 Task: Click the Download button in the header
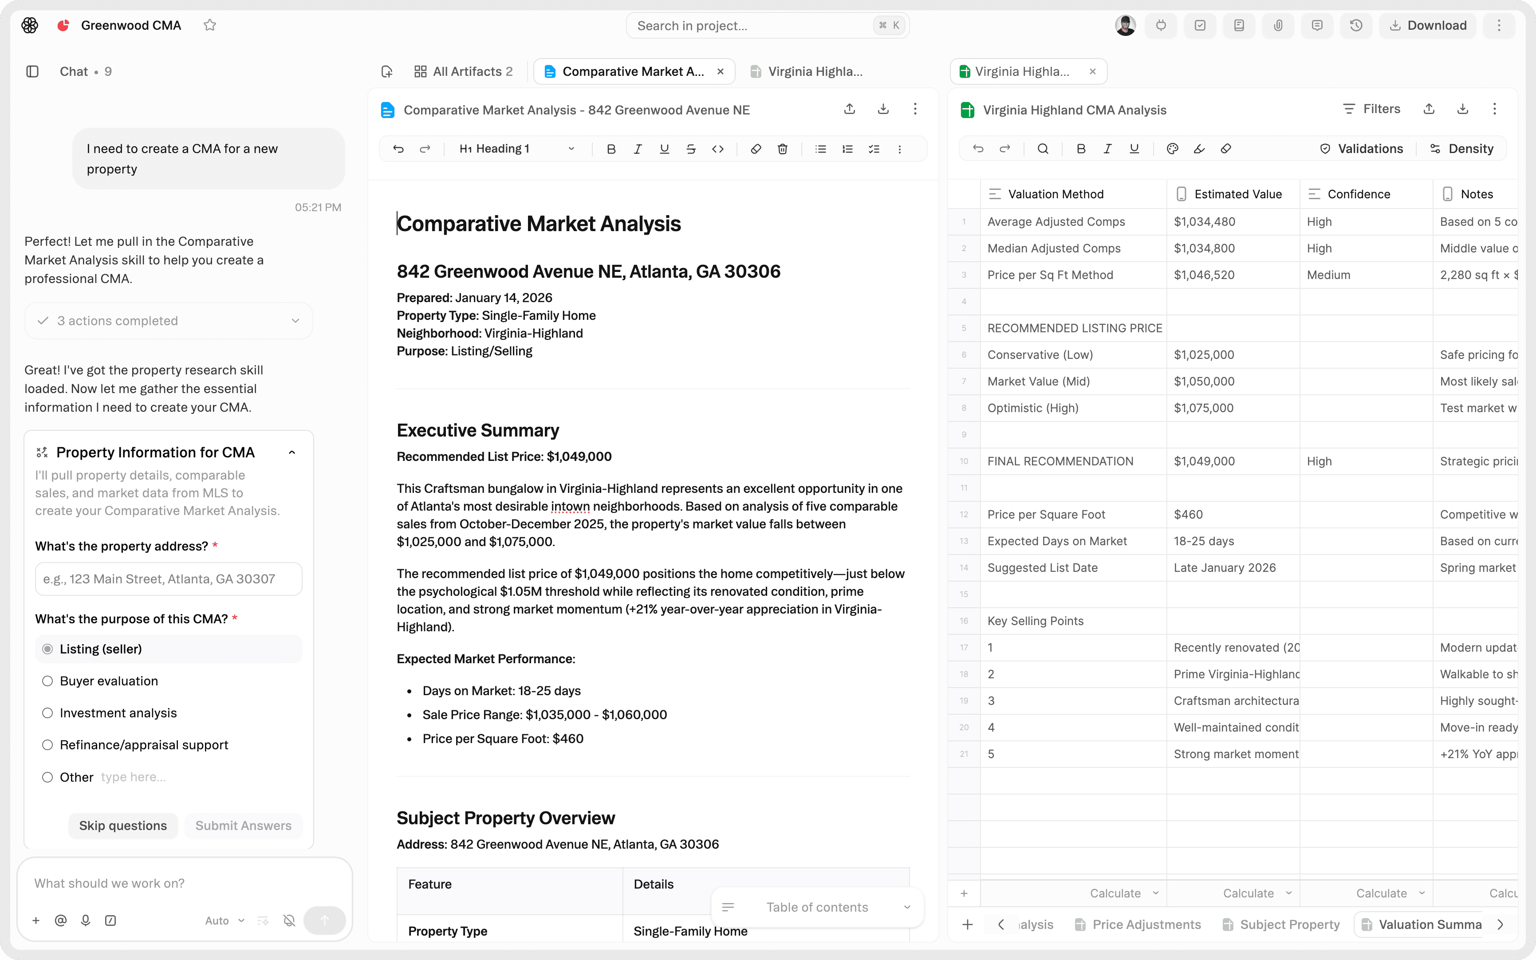[1427, 25]
